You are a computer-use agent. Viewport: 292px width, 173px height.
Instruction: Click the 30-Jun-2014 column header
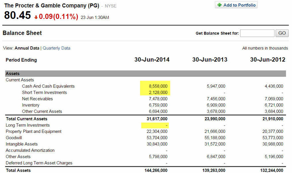click(x=152, y=60)
